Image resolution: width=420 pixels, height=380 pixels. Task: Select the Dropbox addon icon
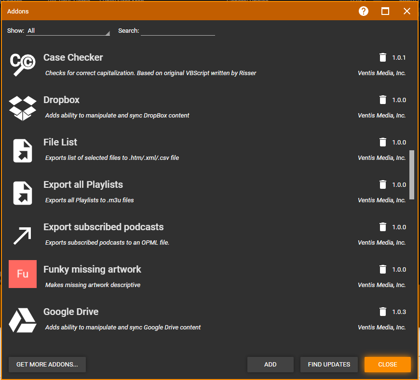(22, 108)
